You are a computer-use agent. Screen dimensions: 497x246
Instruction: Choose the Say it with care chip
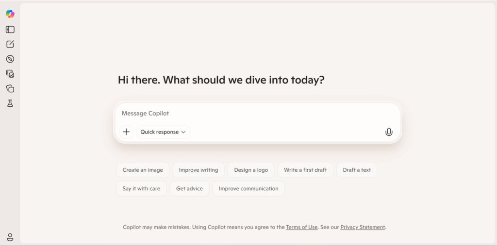pyautogui.click(x=141, y=189)
